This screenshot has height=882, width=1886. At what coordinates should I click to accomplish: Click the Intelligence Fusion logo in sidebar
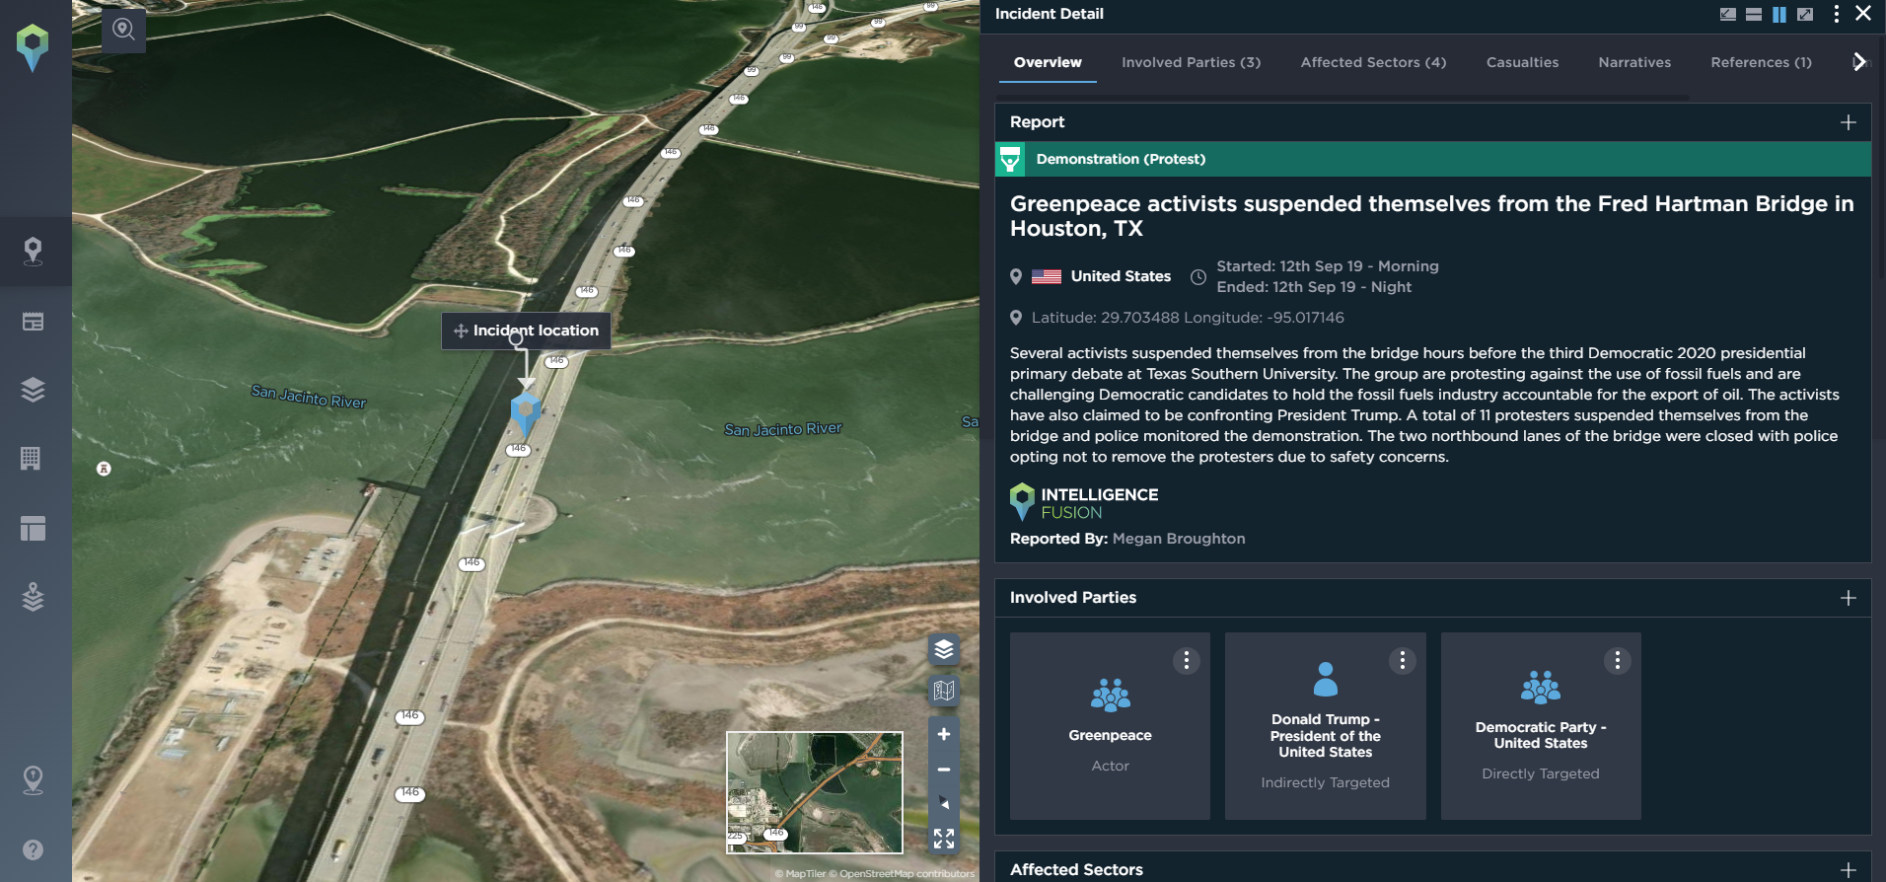coord(33,48)
